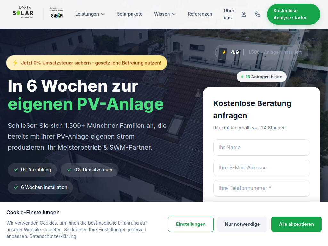The image size is (328, 246).
Task: Click the "Ihr Name" input field
Action: click(261, 147)
